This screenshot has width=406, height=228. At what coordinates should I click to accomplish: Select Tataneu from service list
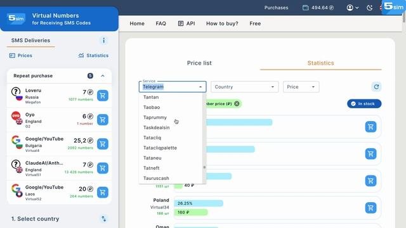[171, 158]
